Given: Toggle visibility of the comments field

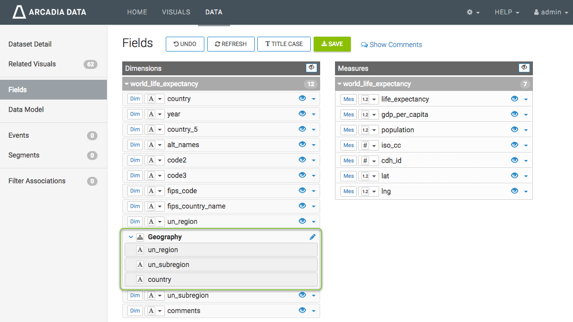Looking at the screenshot, I should (302, 311).
